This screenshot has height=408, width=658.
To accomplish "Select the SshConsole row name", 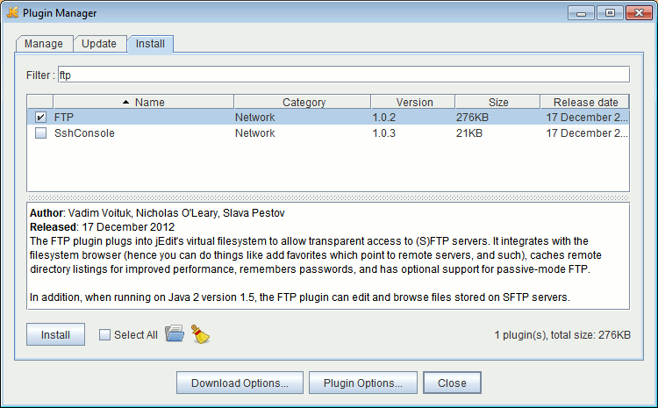I will coord(84,133).
